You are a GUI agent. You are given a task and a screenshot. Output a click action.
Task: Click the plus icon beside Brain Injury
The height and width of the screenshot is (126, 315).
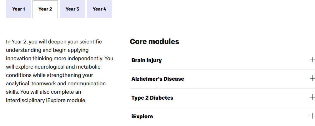(312, 60)
